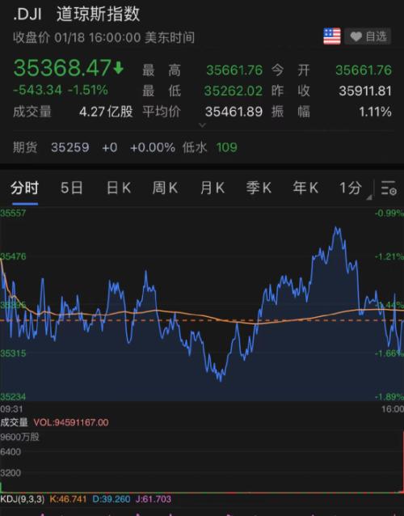Tap the 成交量 VOL indicator label
404x516 pixels.
[54, 422]
